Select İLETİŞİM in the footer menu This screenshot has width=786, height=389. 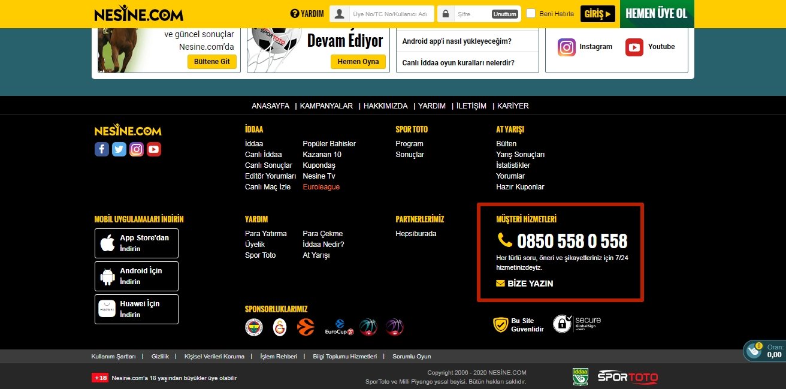pyautogui.click(x=471, y=106)
